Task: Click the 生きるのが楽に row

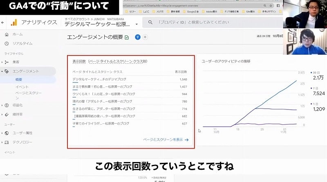Action: pos(130,109)
